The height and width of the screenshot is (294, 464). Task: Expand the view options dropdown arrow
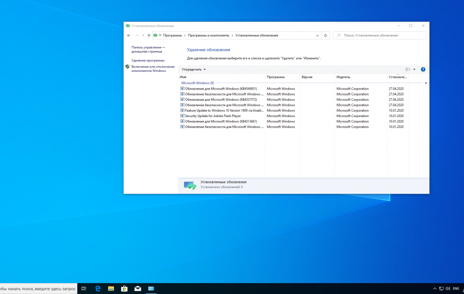[414, 70]
